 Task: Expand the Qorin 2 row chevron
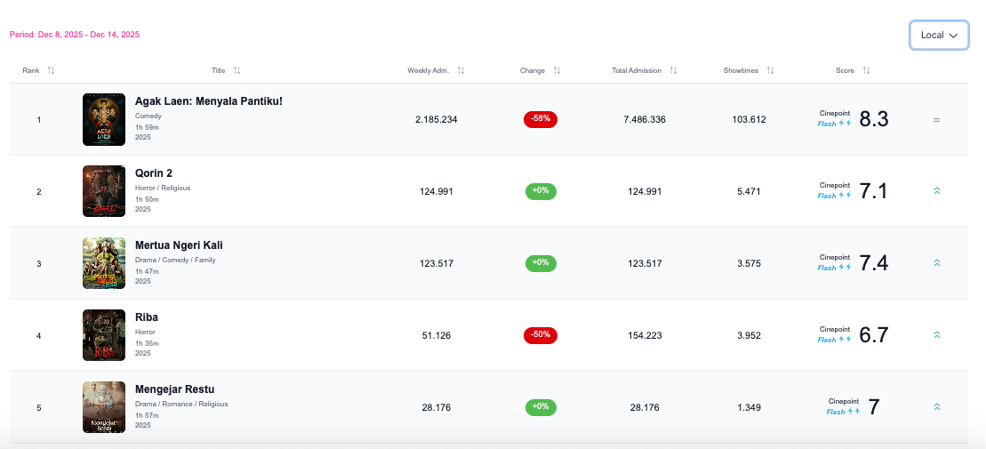pos(936,191)
